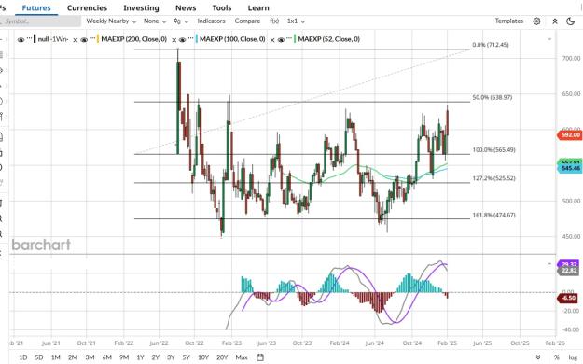The width and height of the screenshot is (583, 364).
Task: Set range to 2M
Action: point(73,357)
